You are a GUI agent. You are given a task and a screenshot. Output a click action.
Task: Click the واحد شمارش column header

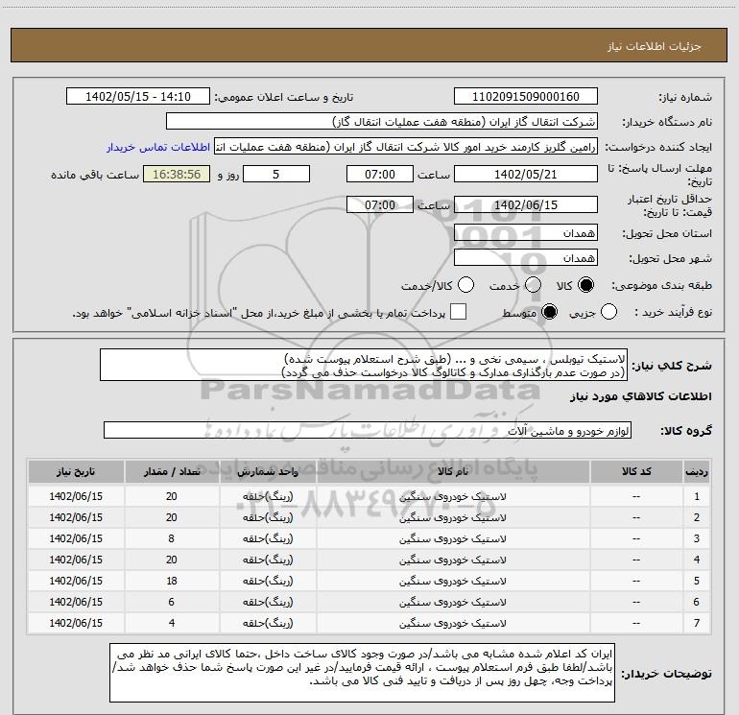268,471
